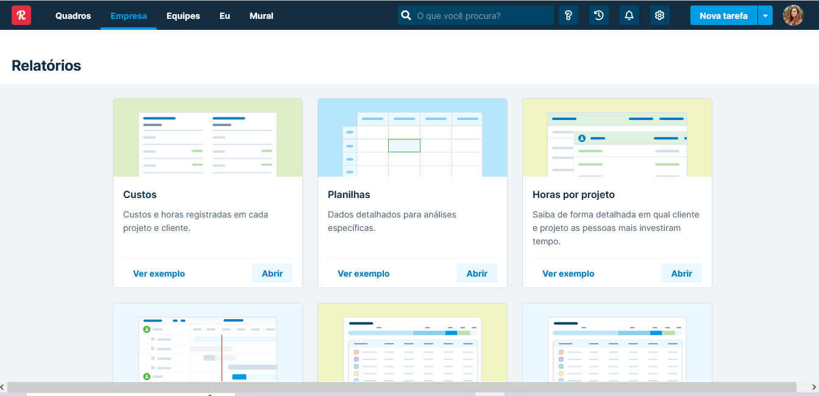819x396 pixels.
Task: Open the help question mark icon
Action: [569, 15]
